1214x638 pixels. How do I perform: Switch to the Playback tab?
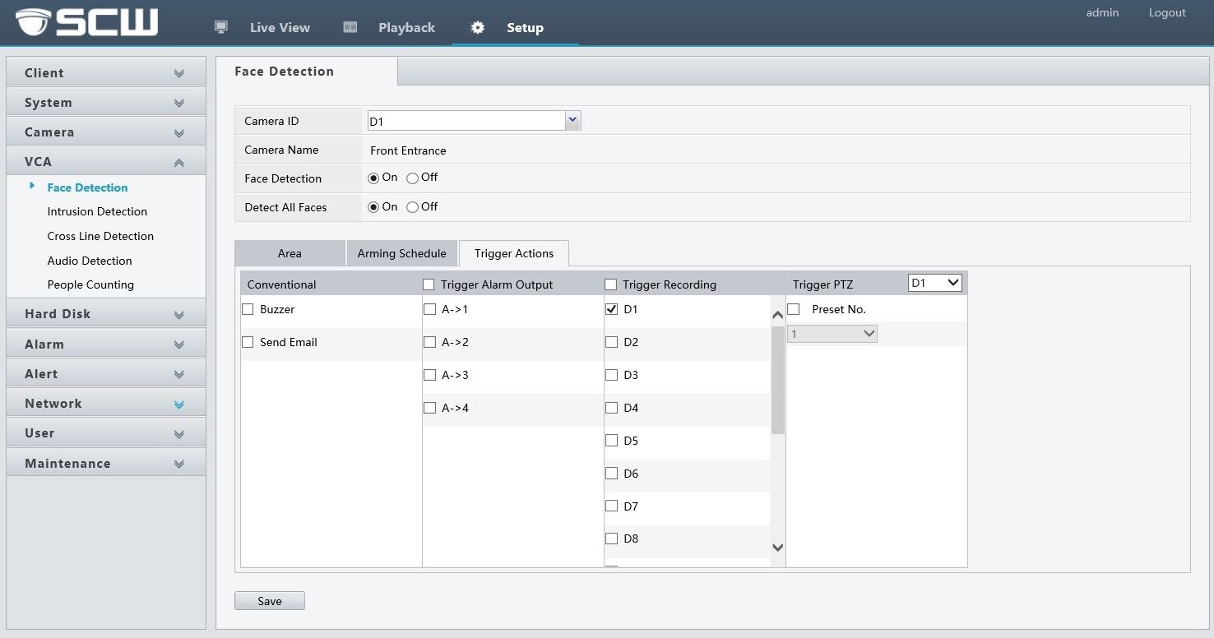point(406,27)
